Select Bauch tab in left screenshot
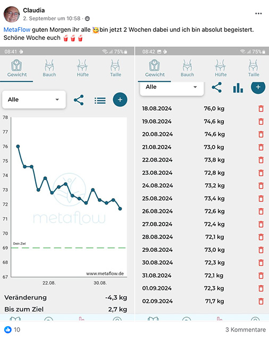 click(49, 69)
